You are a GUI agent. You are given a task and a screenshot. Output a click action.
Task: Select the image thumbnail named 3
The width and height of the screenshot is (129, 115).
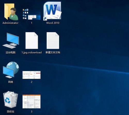point(31,102)
